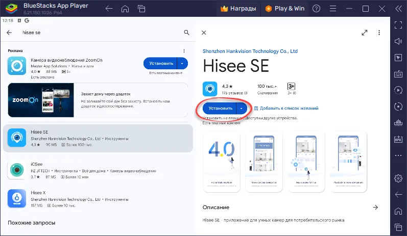
Task: Open the keyboard game controls icon
Action: (x=398, y=74)
